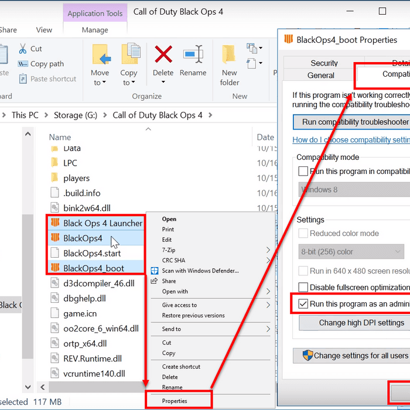Select the .build.info file icon
The height and width of the screenshot is (410, 410).
point(54,193)
